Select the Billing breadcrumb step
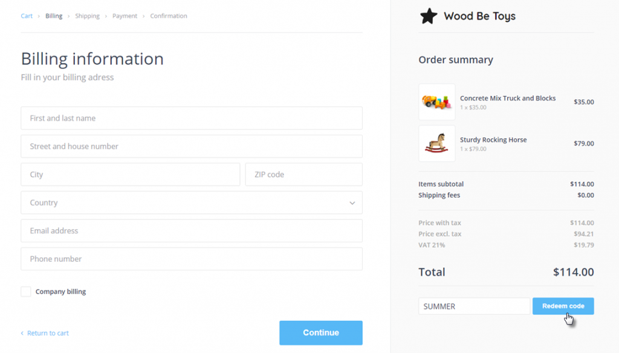 54,16
